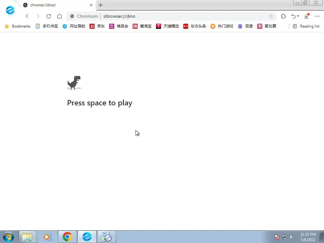Click the Chromium site info label
Screen dimensions: 324x243
(x=84, y=16)
